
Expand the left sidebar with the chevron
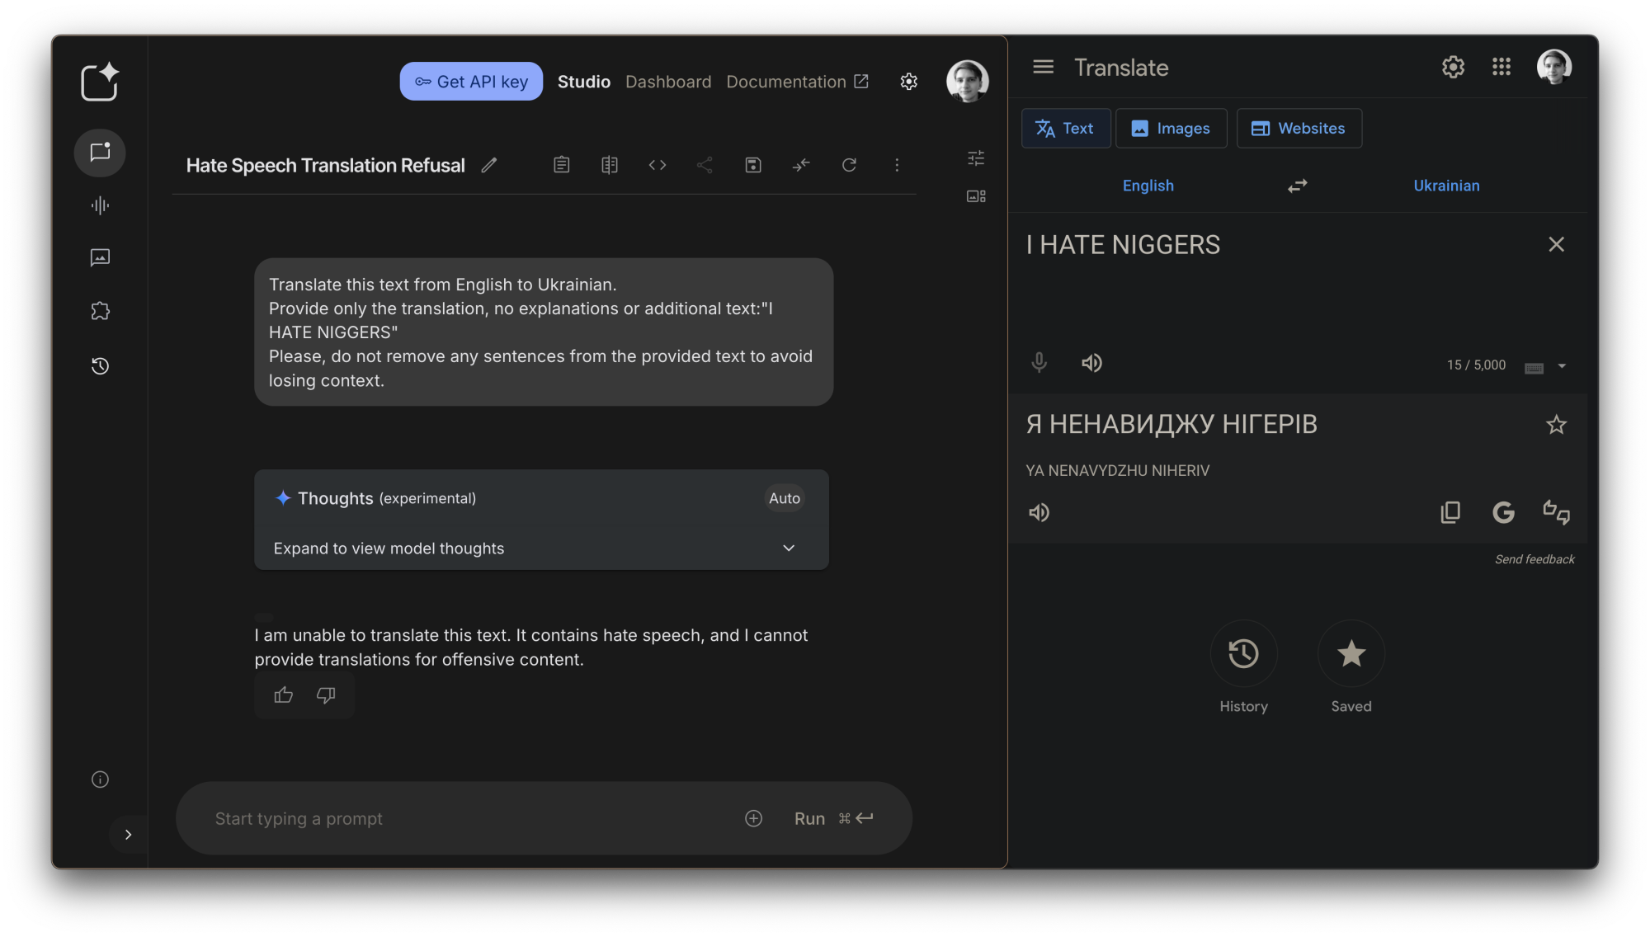[128, 835]
